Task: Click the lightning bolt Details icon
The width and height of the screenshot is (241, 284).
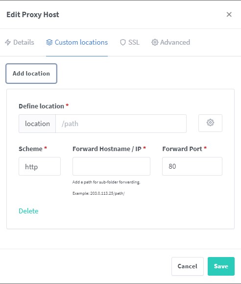Action: (8, 42)
